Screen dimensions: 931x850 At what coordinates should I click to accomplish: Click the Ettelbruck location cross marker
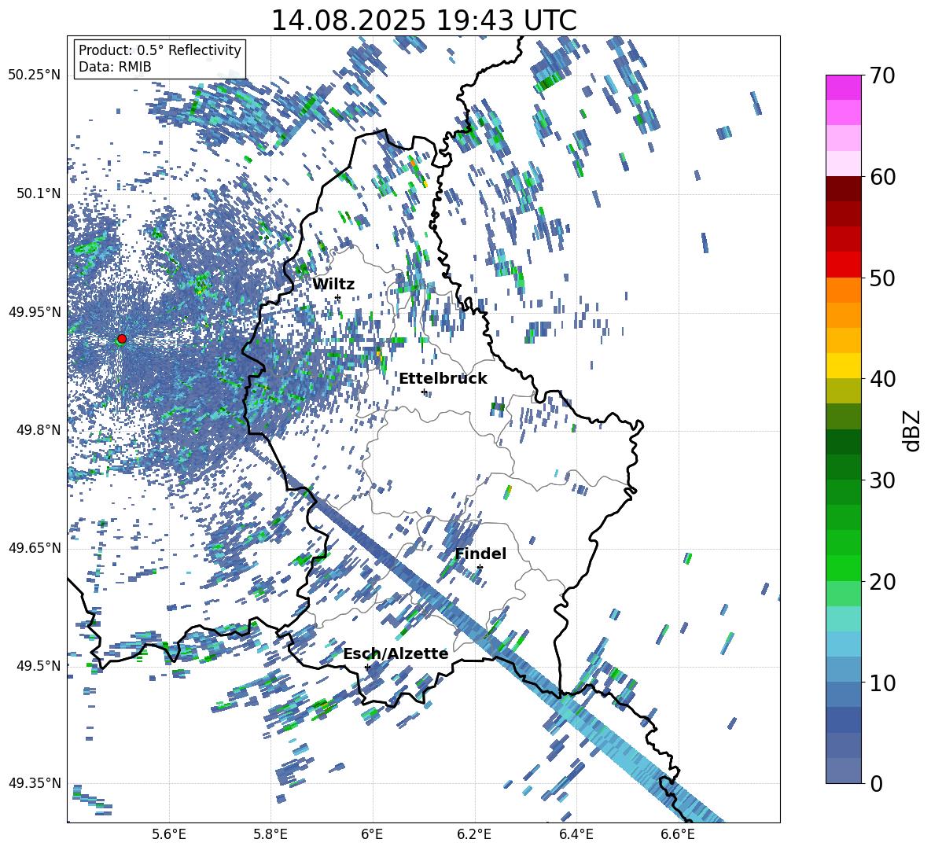424,392
